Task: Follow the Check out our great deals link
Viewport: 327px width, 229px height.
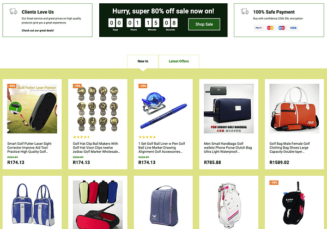Action: [38, 30]
